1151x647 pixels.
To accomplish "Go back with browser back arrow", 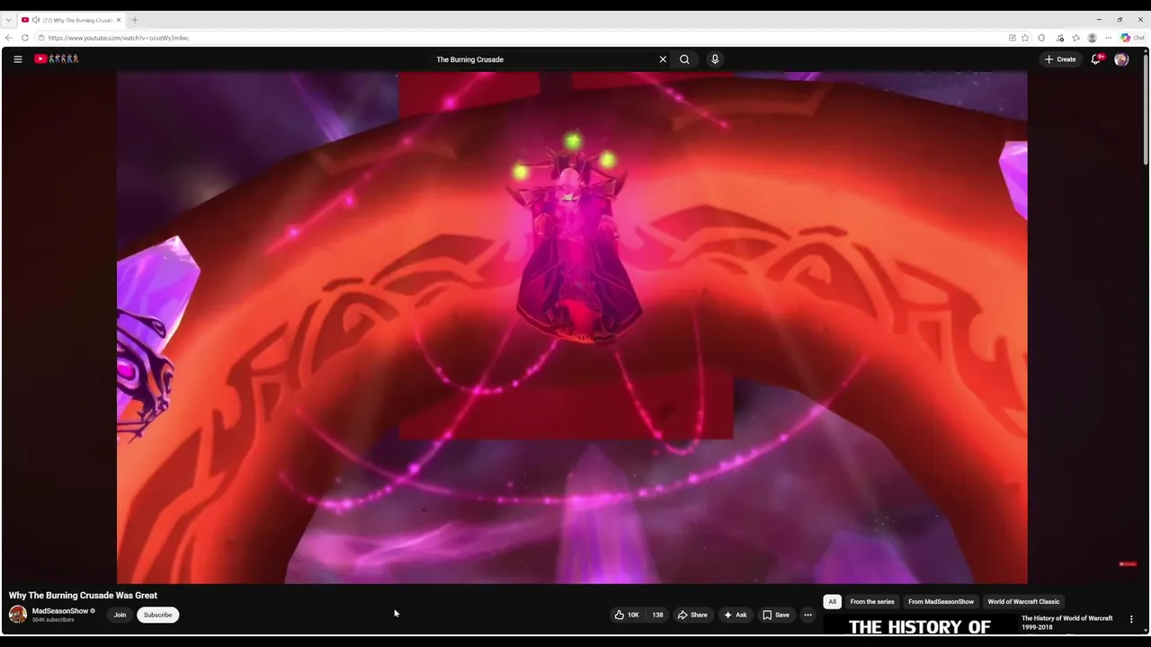I will click(x=9, y=38).
